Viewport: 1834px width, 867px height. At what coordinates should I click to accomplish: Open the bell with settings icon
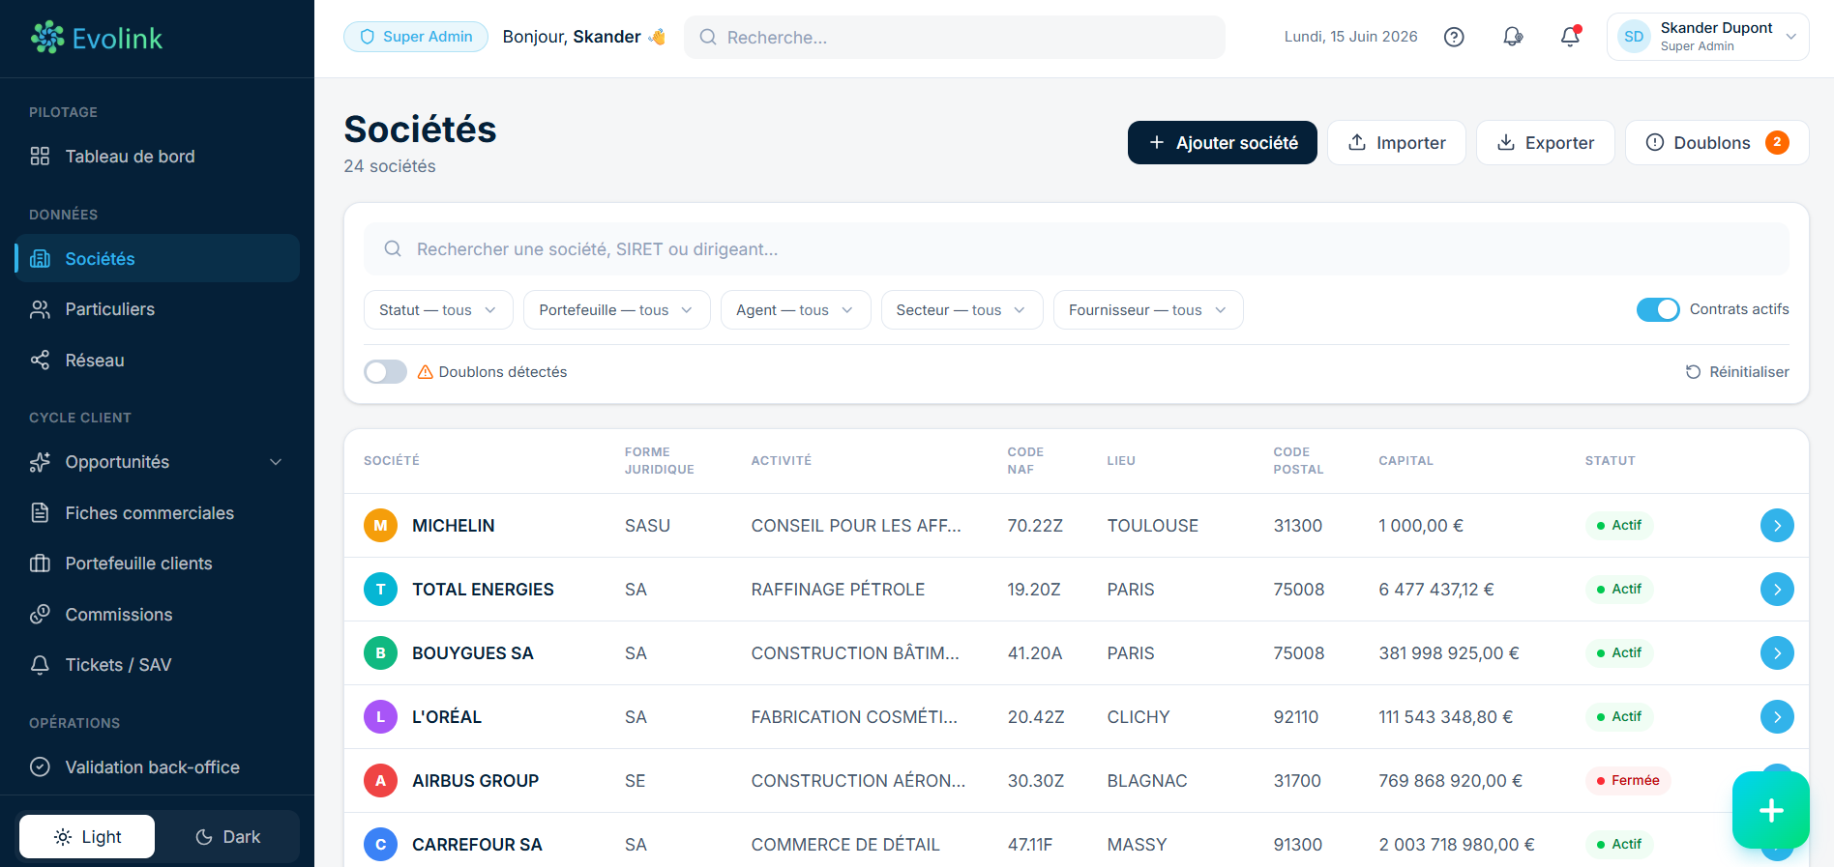1513,37
